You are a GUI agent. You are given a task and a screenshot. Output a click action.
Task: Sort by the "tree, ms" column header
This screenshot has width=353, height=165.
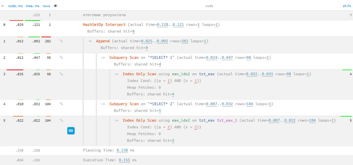(33, 6)
